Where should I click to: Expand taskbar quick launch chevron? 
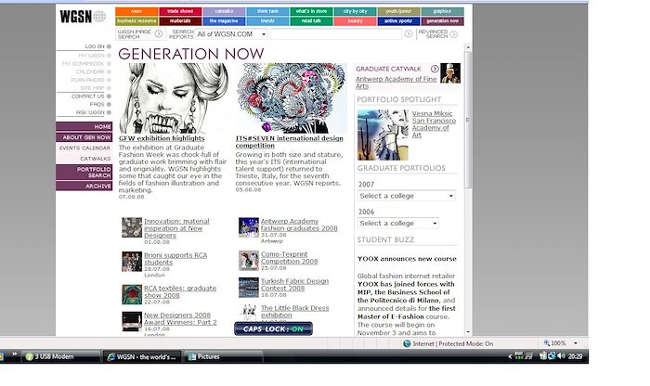[15, 354]
